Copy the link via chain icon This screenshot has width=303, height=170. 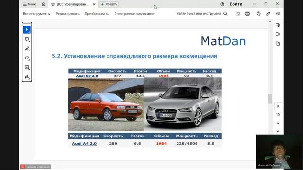tap(268, 14)
